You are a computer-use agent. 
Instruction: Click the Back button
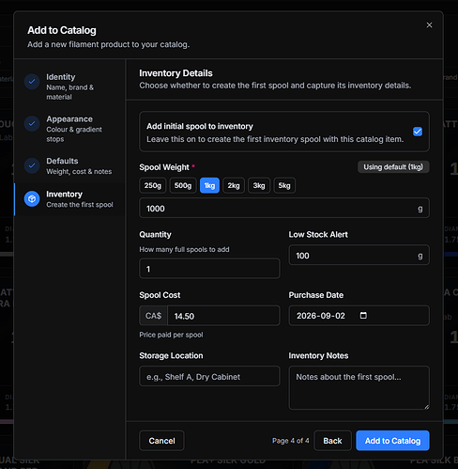click(x=332, y=441)
